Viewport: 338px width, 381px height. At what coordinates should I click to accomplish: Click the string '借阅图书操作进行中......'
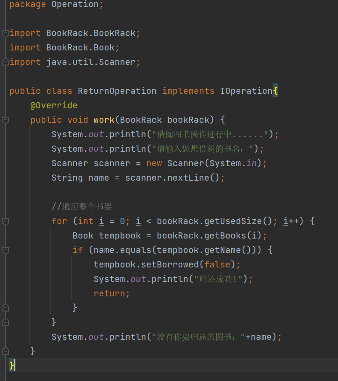click(210, 134)
